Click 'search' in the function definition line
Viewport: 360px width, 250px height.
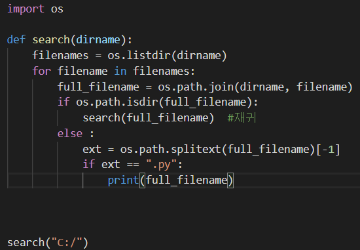point(51,39)
